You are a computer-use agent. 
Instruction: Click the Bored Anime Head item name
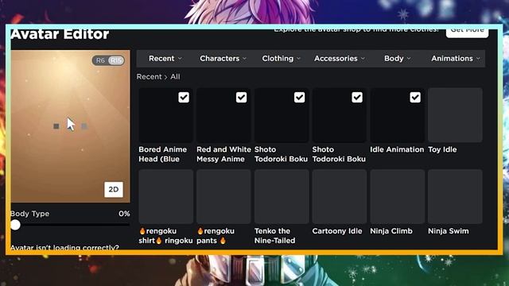tap(162, 154)
